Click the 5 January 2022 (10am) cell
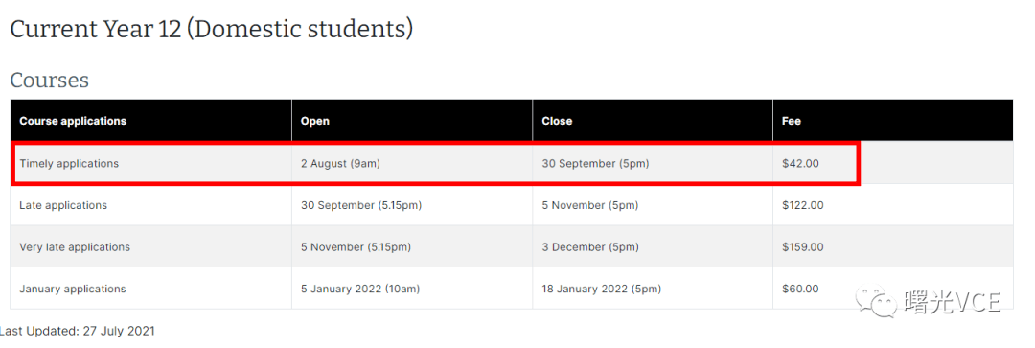 [x=412, y=289]
